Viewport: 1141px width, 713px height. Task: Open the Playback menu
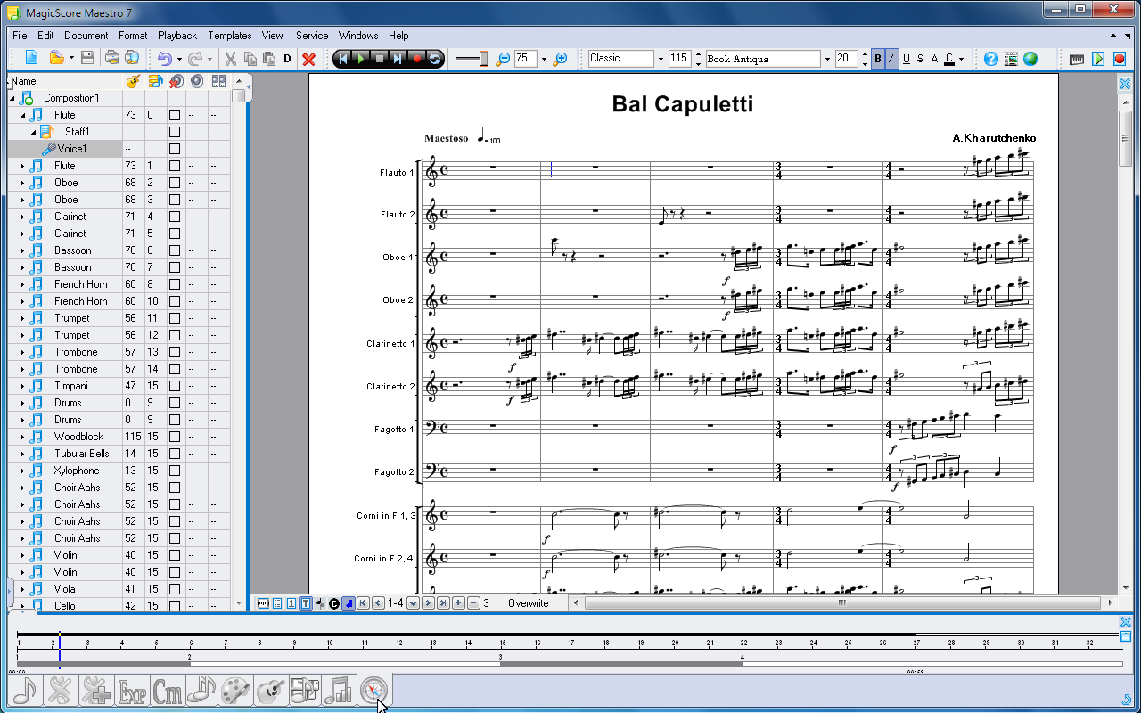[x=177, y=36]
